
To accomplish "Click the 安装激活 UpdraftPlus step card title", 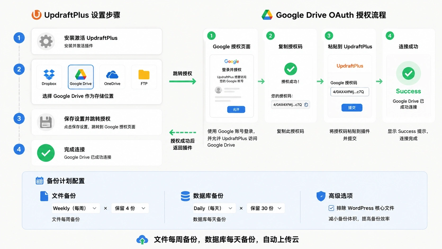I will tap(91, 38).
